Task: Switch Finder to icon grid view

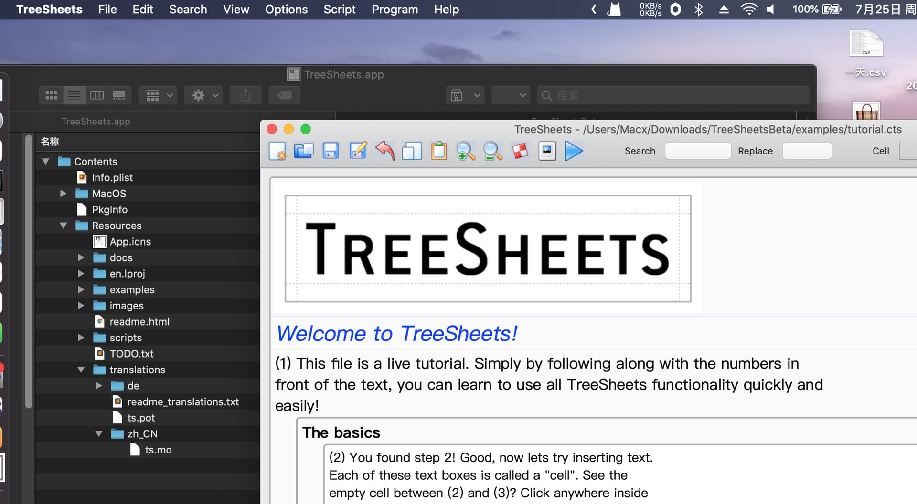Action: tap(52, 95)
